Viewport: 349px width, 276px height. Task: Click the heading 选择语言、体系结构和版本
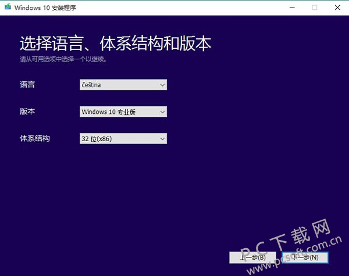116,44
